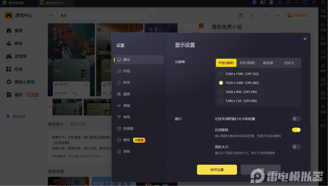Click 同步应用 in the game center sidebar
The height and width of the screenshot is (186, 328).
point(16,117)
